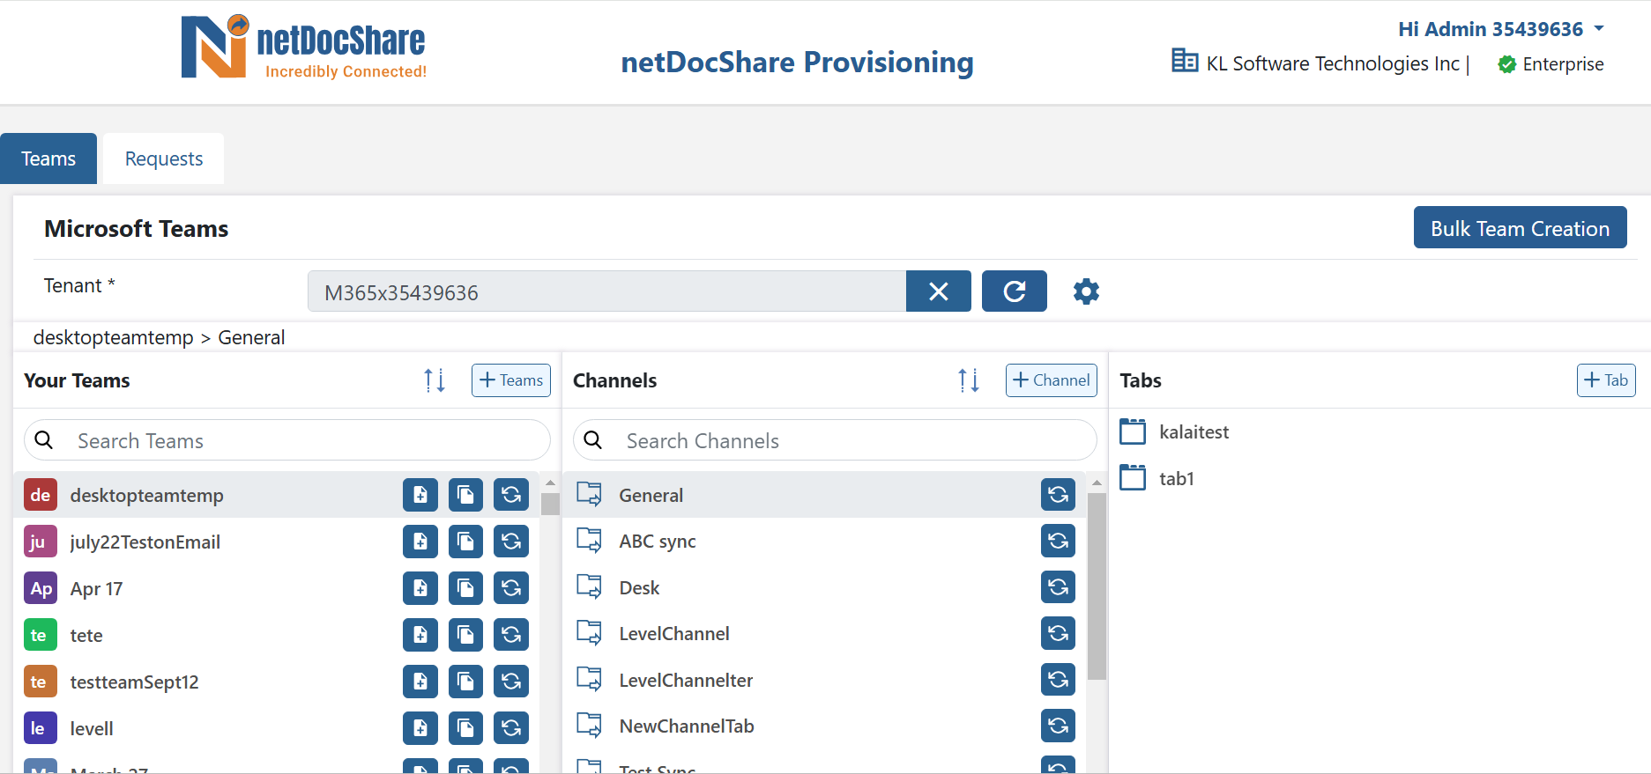Screen dimensions: 1651x774
Task: Sync the levell team
Action: 511,728
